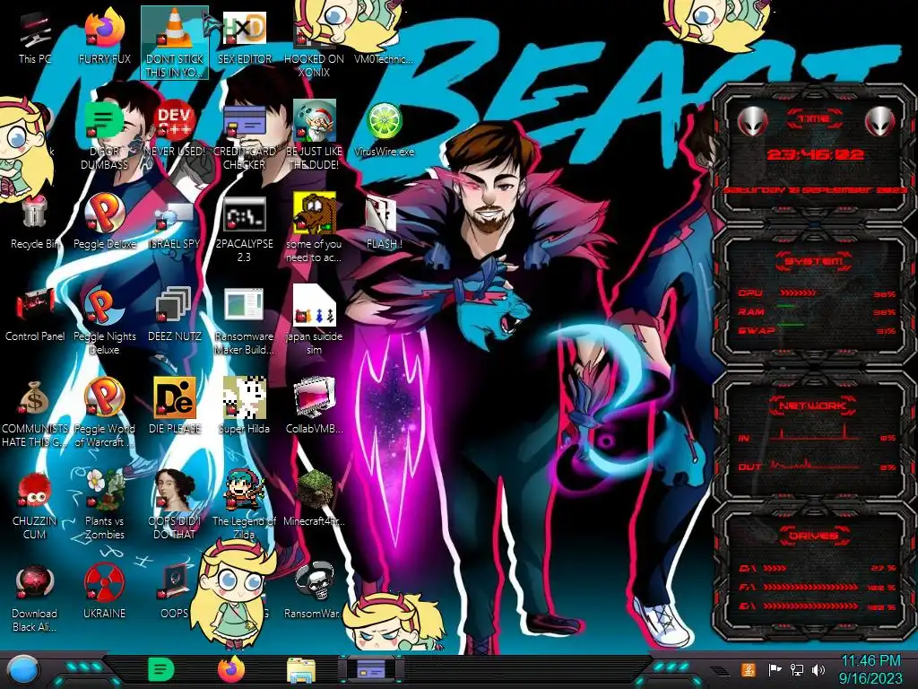918x689 pixels.
Task: Open BE JUST LIKE THE DUDE! icon
Action: 314,135
